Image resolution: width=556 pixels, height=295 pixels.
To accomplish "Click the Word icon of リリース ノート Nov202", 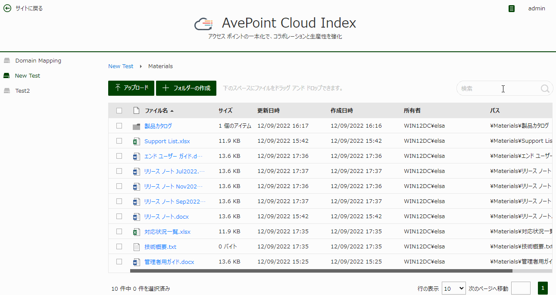I will 136,186.
